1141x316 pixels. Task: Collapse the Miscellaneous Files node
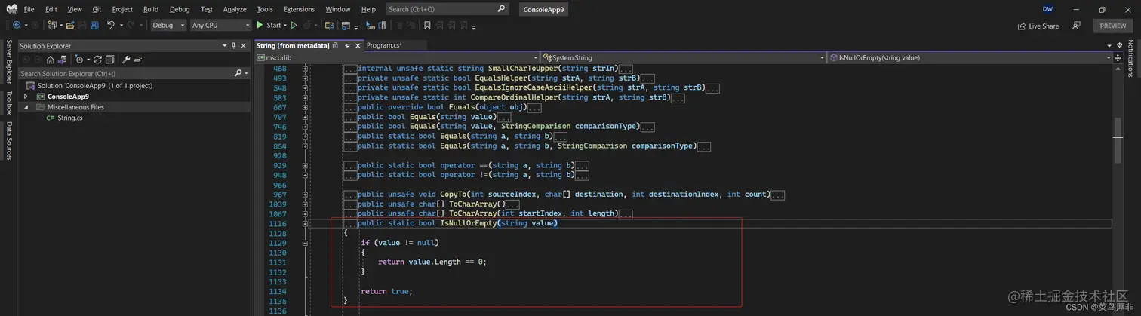click(26, 107)
